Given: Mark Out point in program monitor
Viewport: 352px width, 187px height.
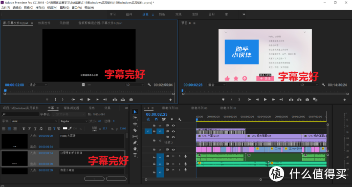Looking at the screenshot, I should [x=239, y=99].
